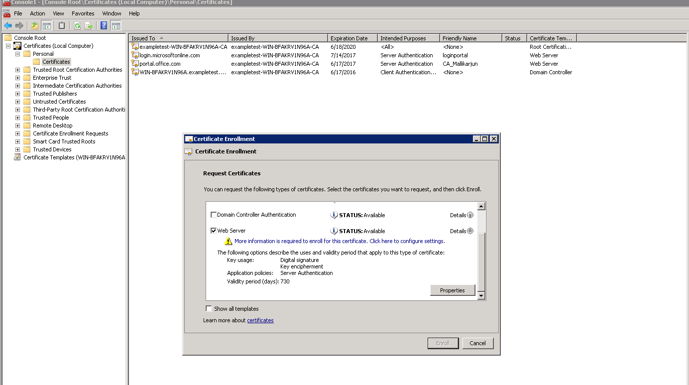
Task: Click the Properties button
Action: click(453, 290)
